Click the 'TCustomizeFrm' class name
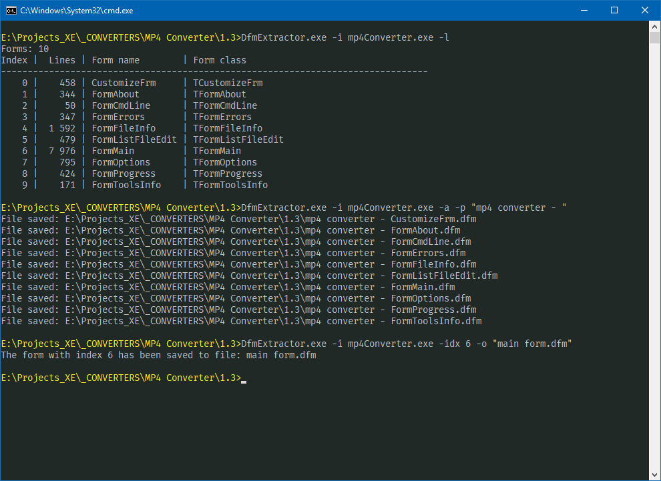 pyautogui.click(x=228, y=83)
